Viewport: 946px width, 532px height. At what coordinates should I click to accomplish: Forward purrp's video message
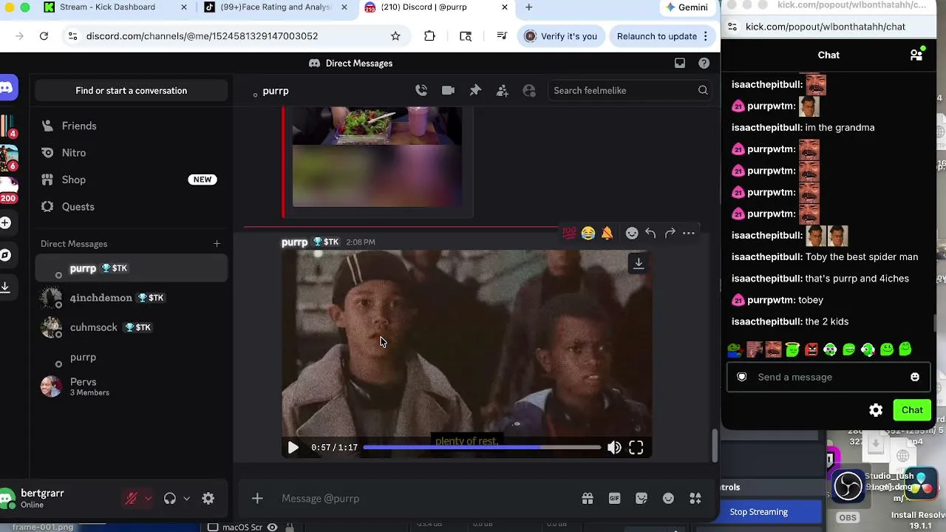tap(670, 233)
